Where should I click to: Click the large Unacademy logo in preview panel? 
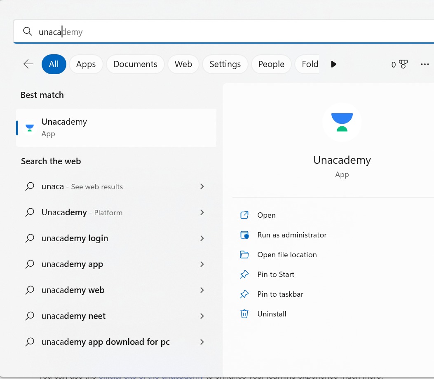(342, 122)
